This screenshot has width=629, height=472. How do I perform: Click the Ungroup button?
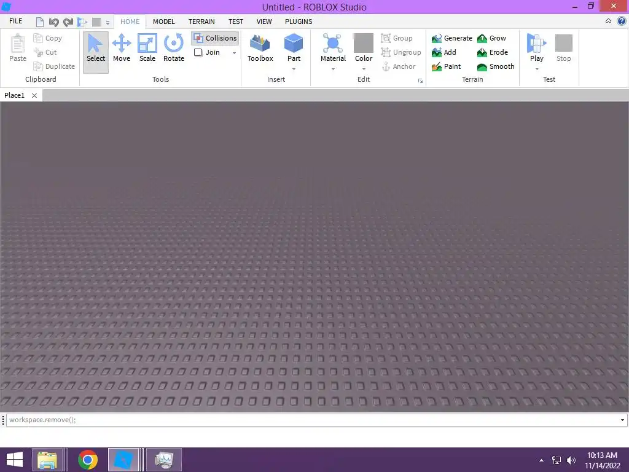point(401,52)
